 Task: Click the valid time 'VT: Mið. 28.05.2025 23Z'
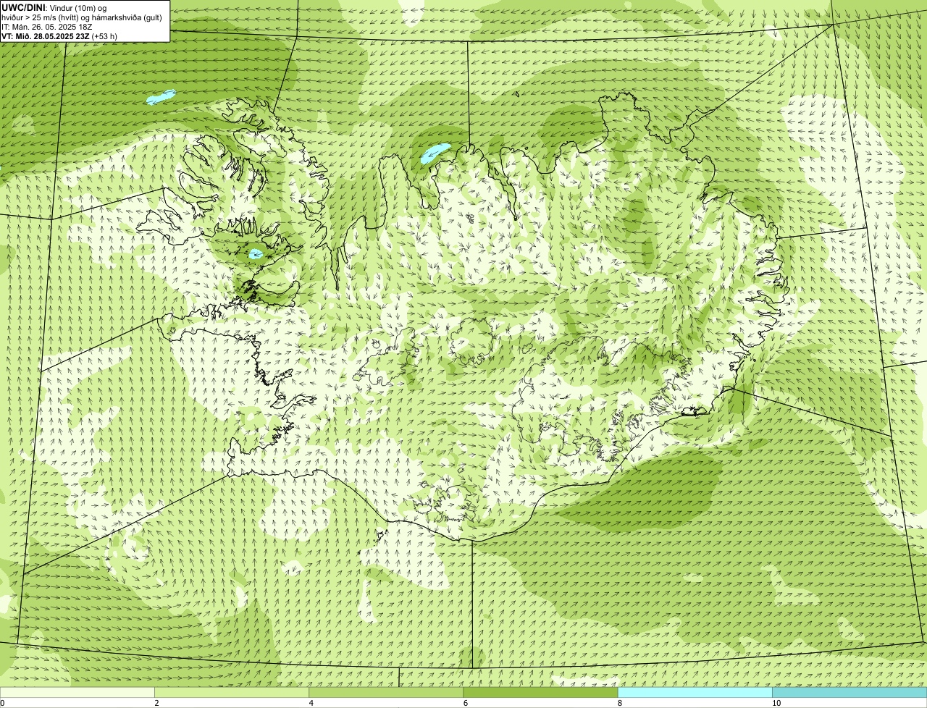(46, 36)
